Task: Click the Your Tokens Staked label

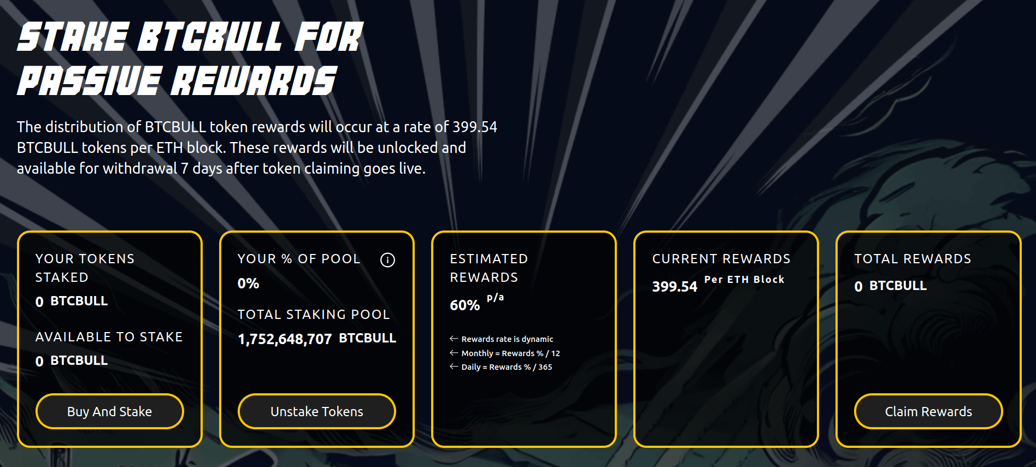Action: (x=85, y=268)
